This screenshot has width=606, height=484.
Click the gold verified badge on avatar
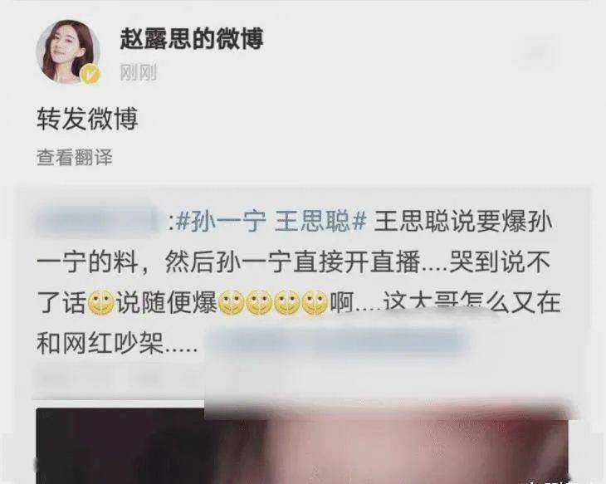point(90,74)
